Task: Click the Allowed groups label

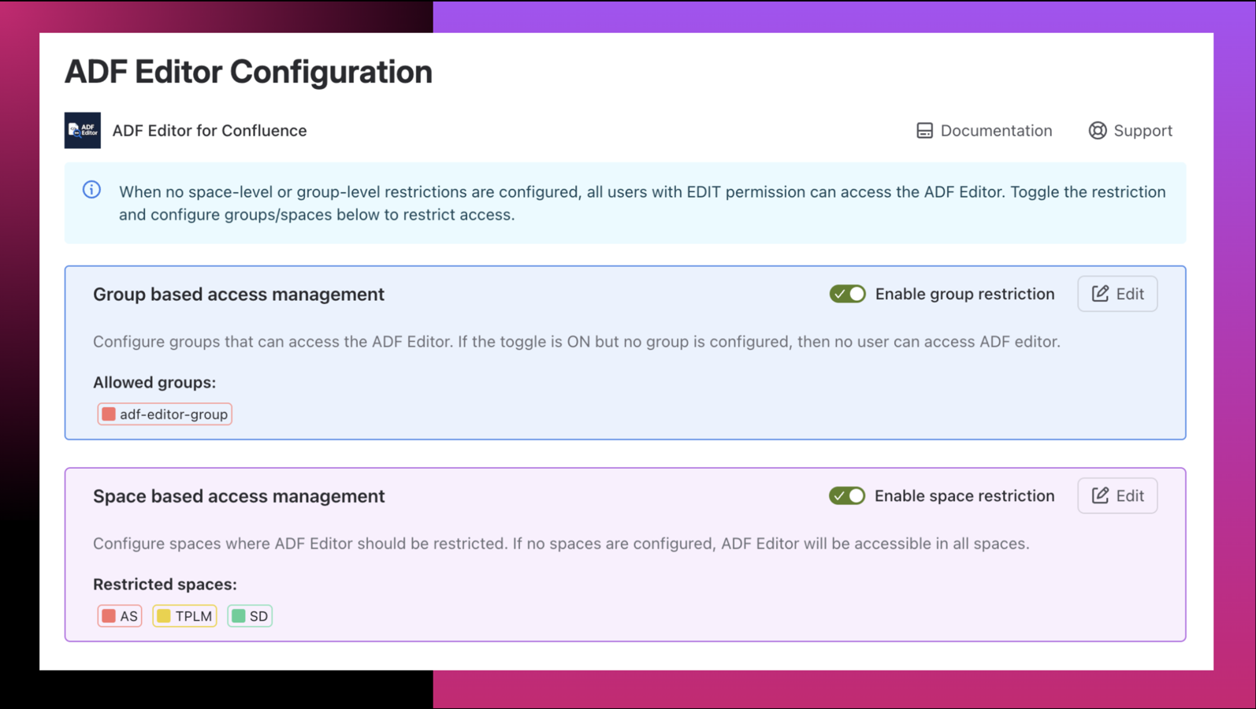Action: pyautogui.click(x=154, y=382)
